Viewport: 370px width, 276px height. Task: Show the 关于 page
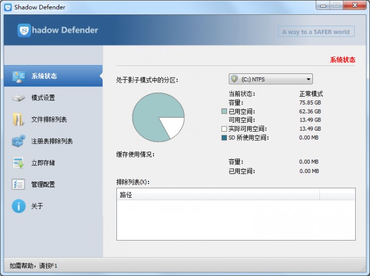click(x=53, y=206)
